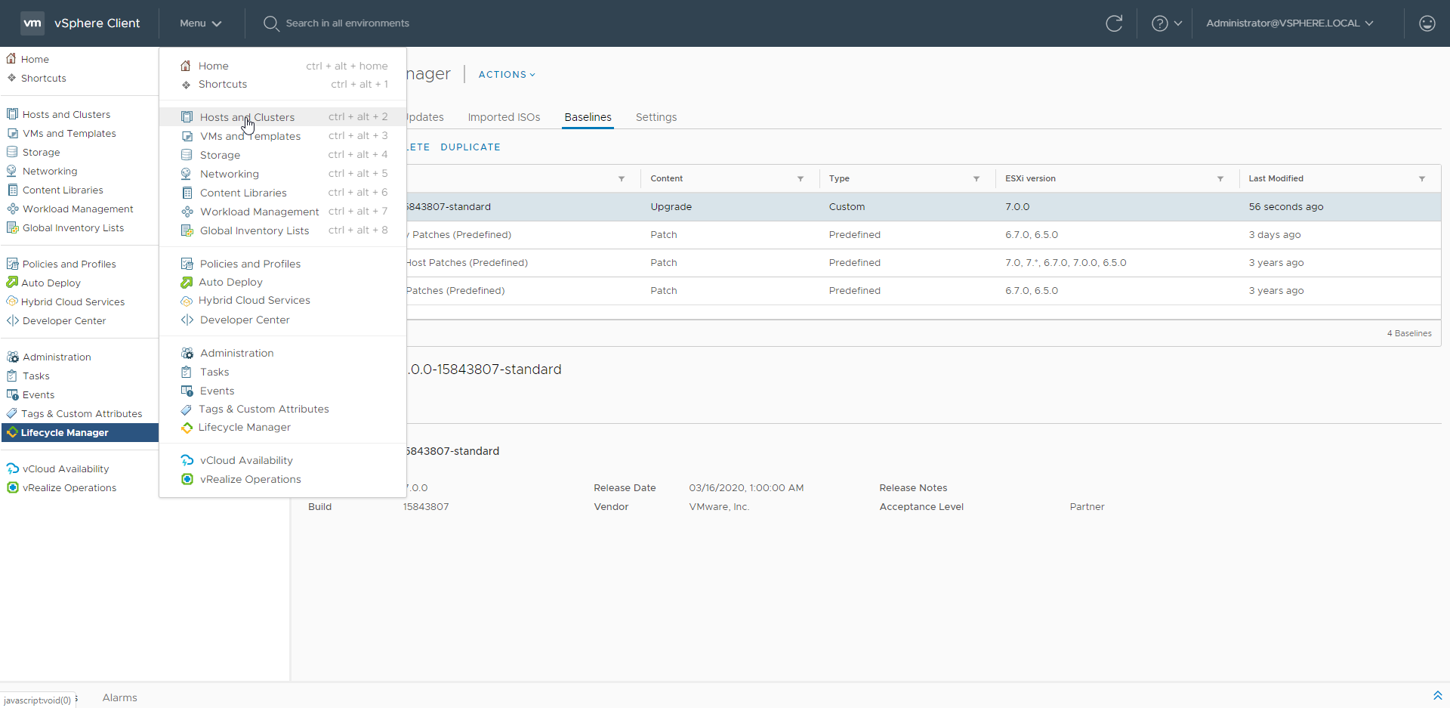Click the smiley feedback icon
Viewport: 1450px width, 708px height.
pos(1427,23)
